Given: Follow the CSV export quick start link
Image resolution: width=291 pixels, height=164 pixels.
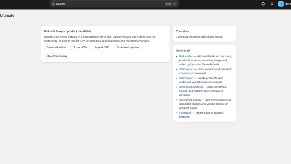Looking at the screenshot, I should coord(186,69).
